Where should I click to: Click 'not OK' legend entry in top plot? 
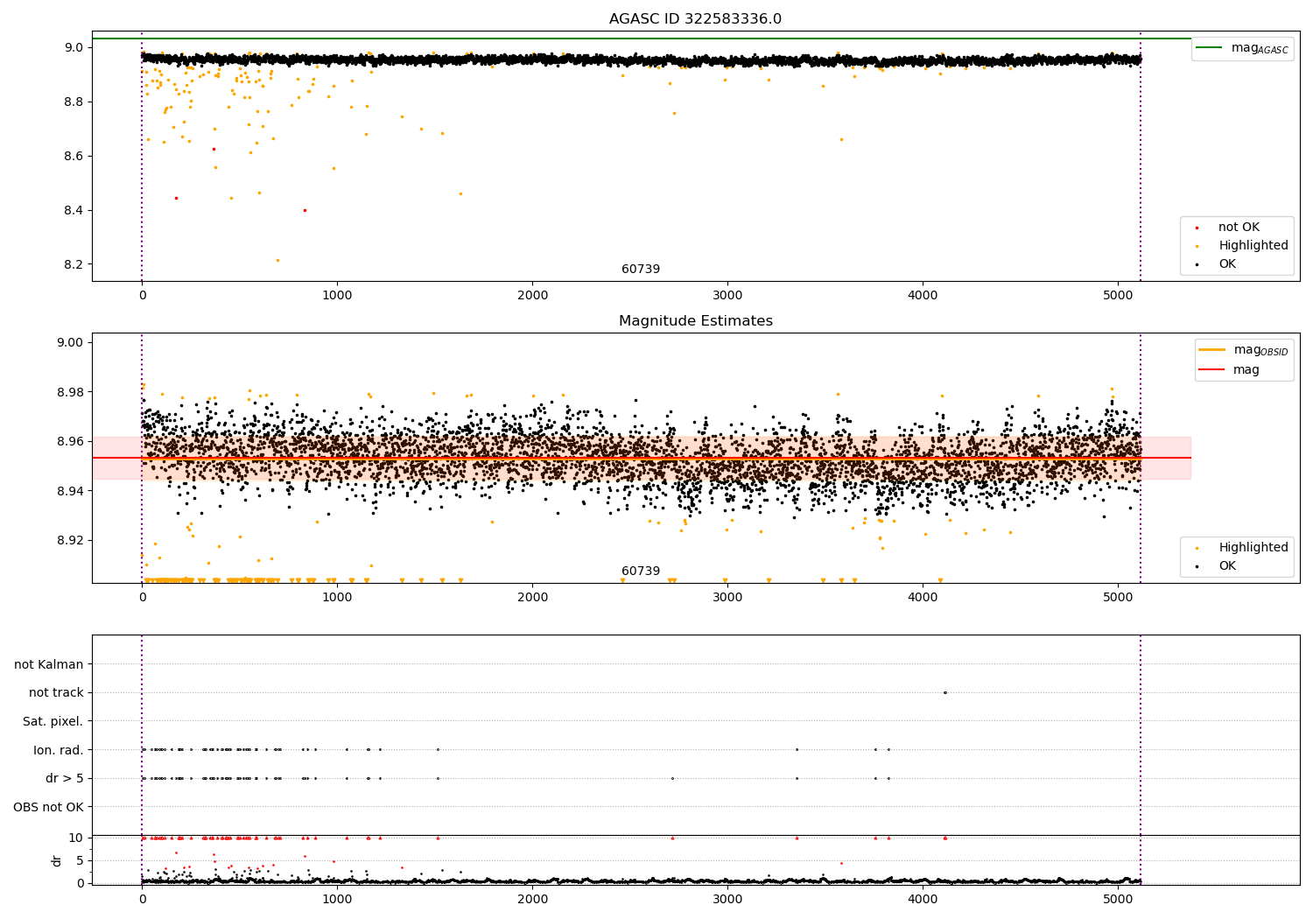click(x=1239, y=228)
